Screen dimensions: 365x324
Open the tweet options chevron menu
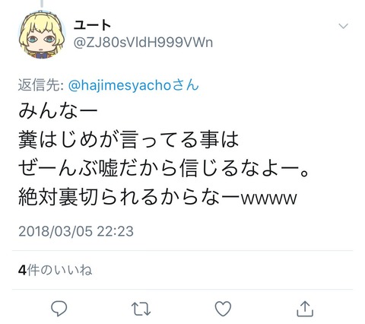click(343, 26)
